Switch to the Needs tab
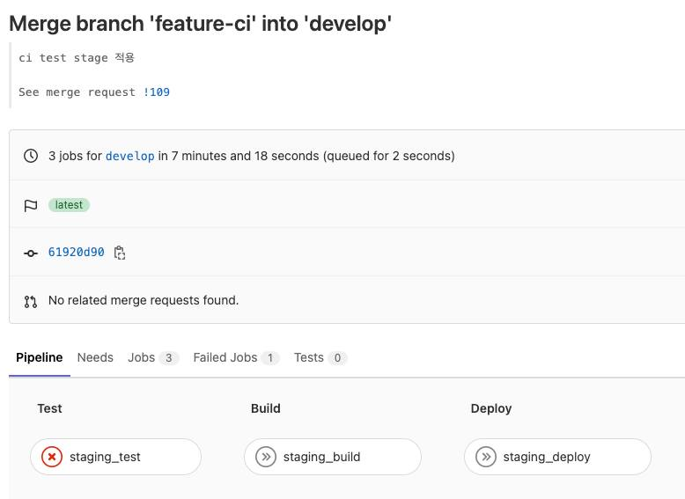Screen dimensions: 685x499 (x=95, y=357)
